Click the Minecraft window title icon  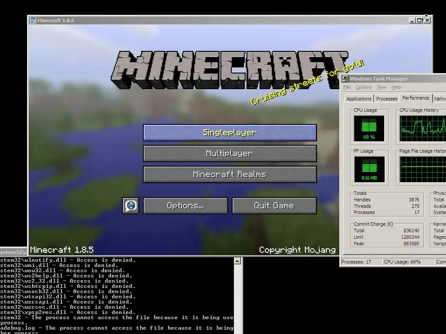coord(33,20)
